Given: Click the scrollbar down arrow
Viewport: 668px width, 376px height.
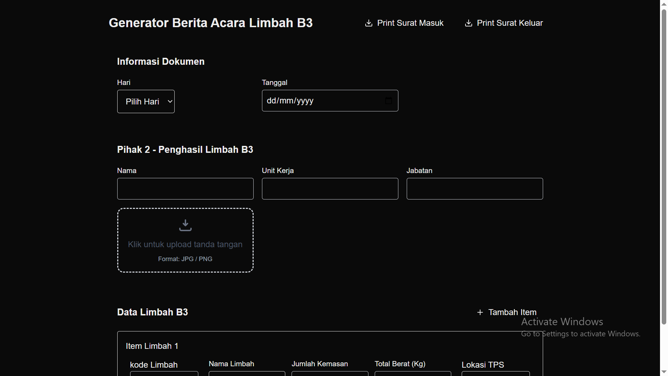Looking at the screenshot, I should click(x=664, y=372).
